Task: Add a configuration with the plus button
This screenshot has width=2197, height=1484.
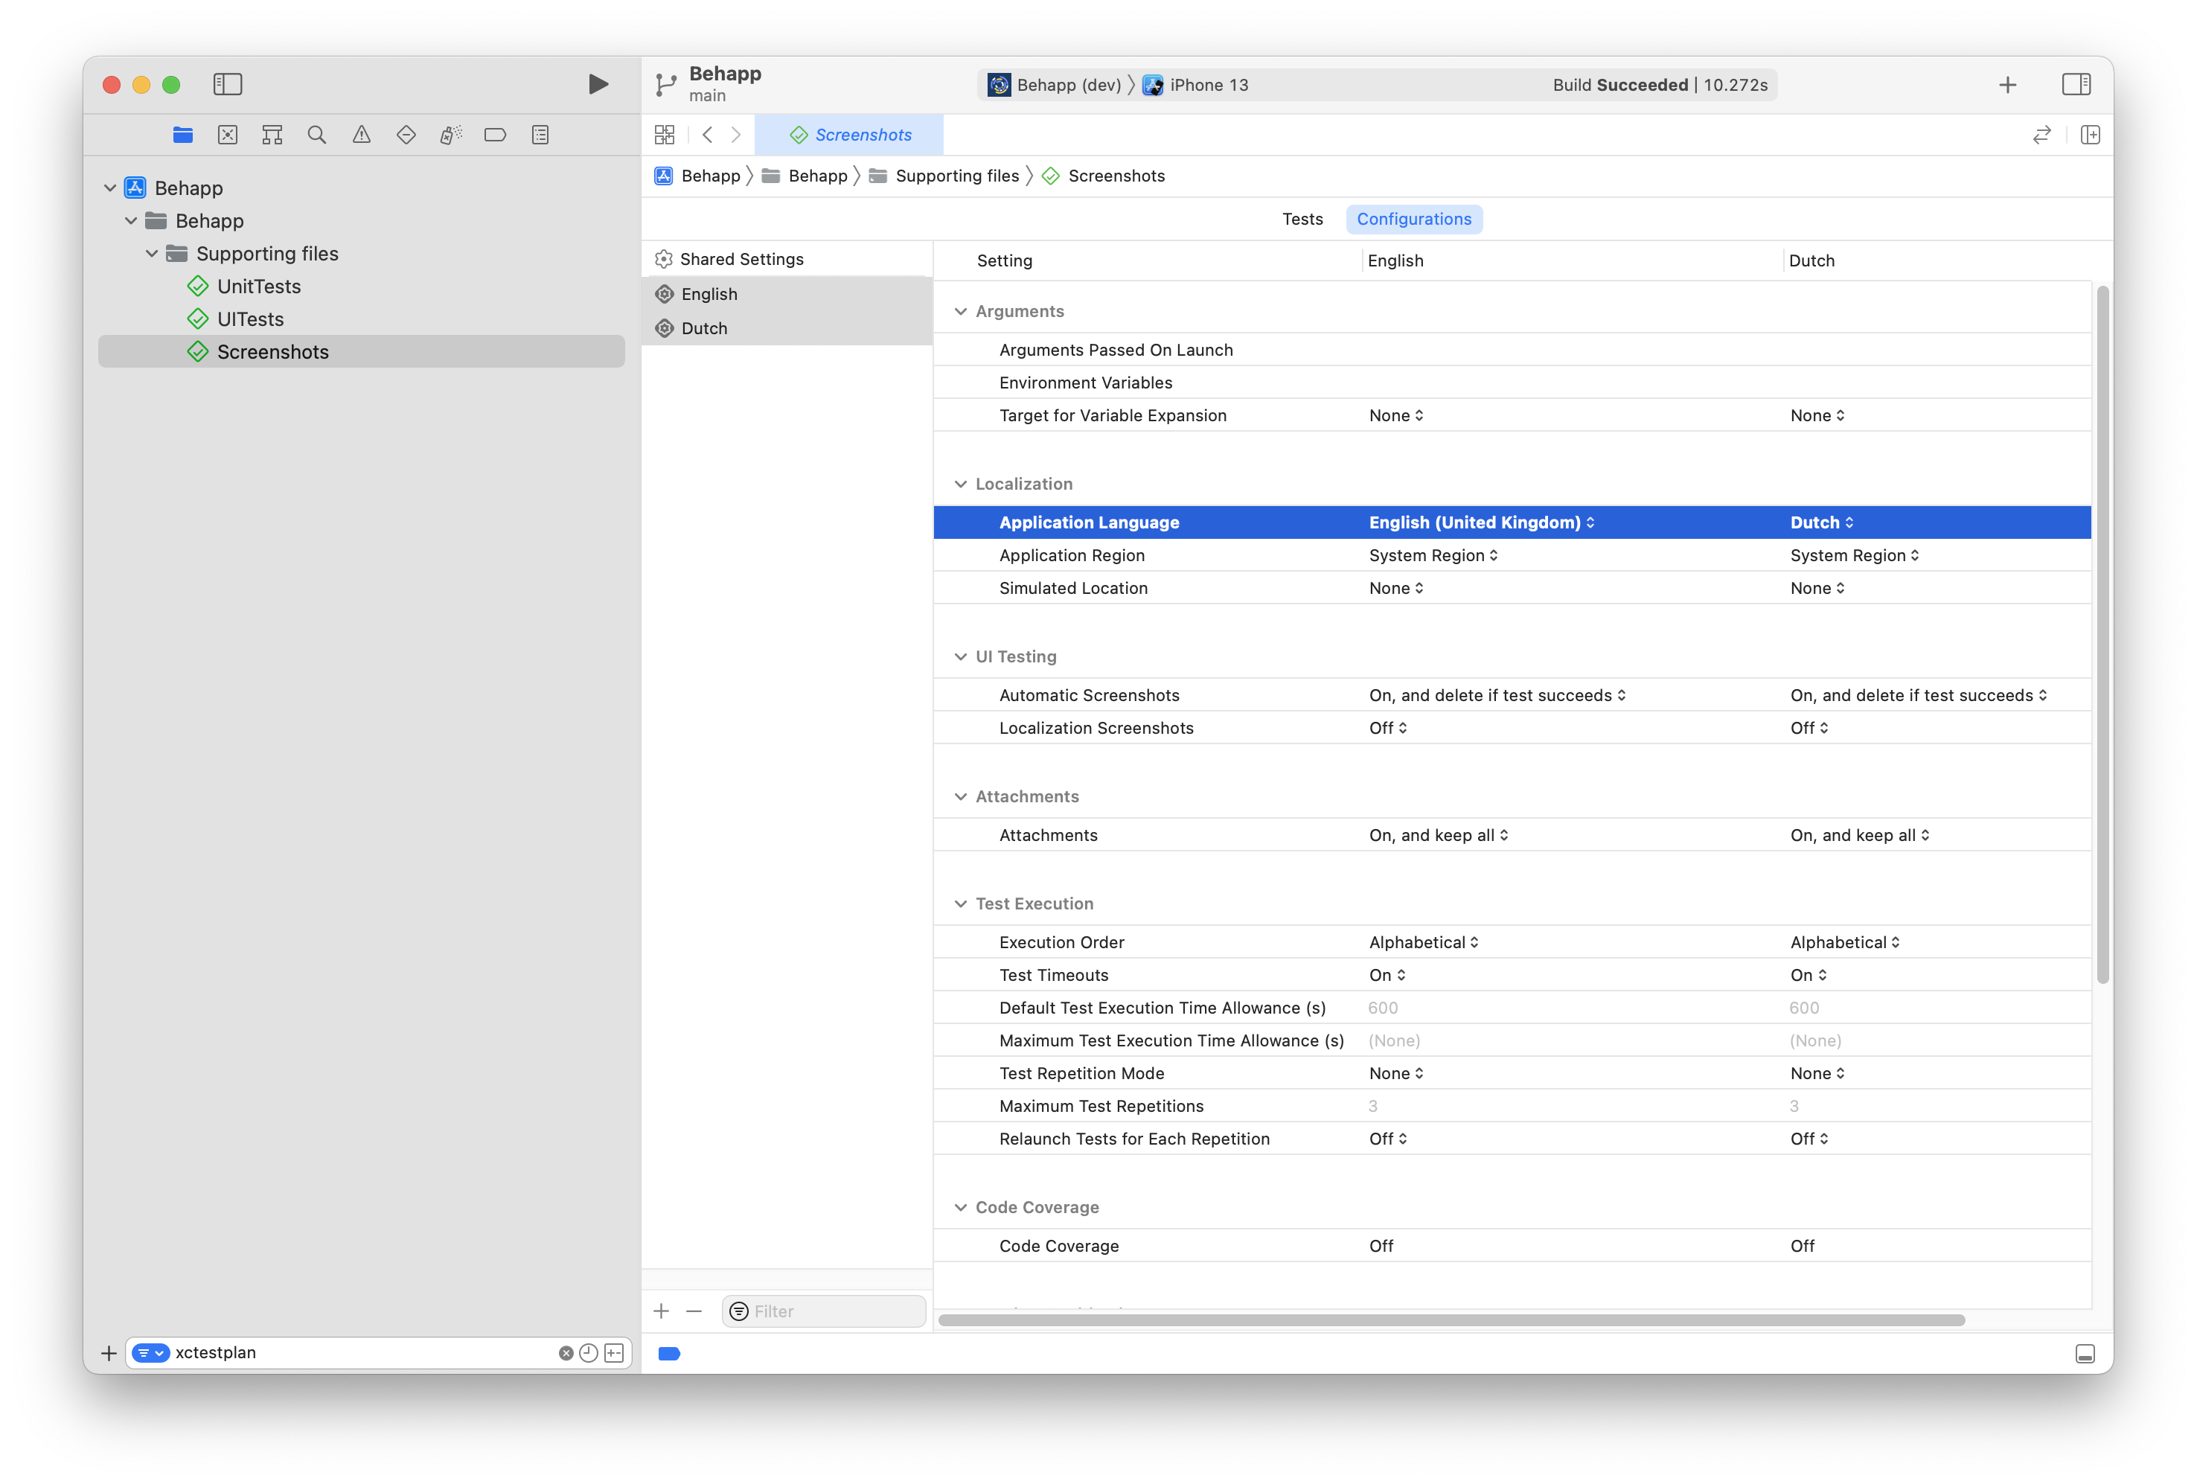Action: pos(661,1311)
